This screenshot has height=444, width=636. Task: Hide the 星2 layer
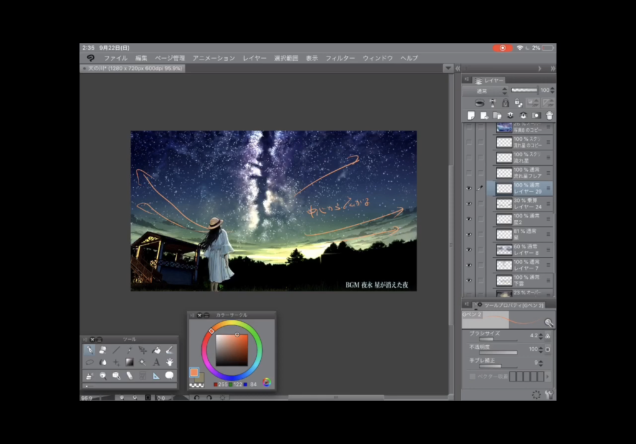(469, 219)
